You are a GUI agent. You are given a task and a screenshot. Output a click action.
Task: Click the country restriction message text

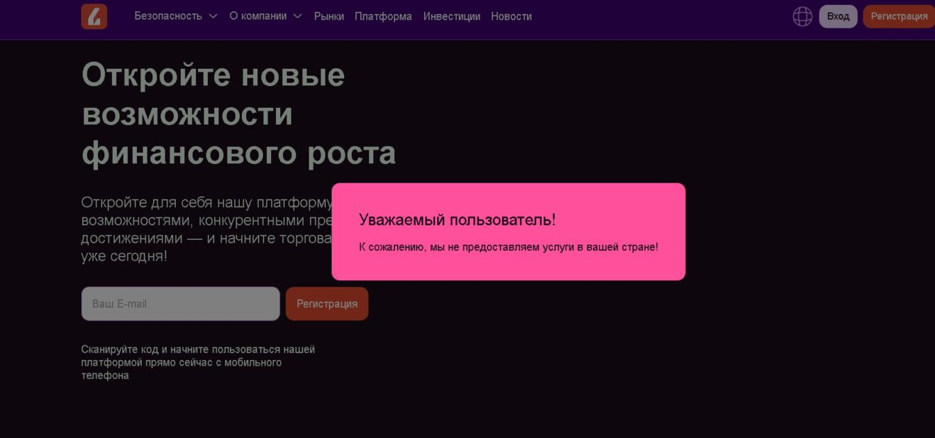(508, 247)
